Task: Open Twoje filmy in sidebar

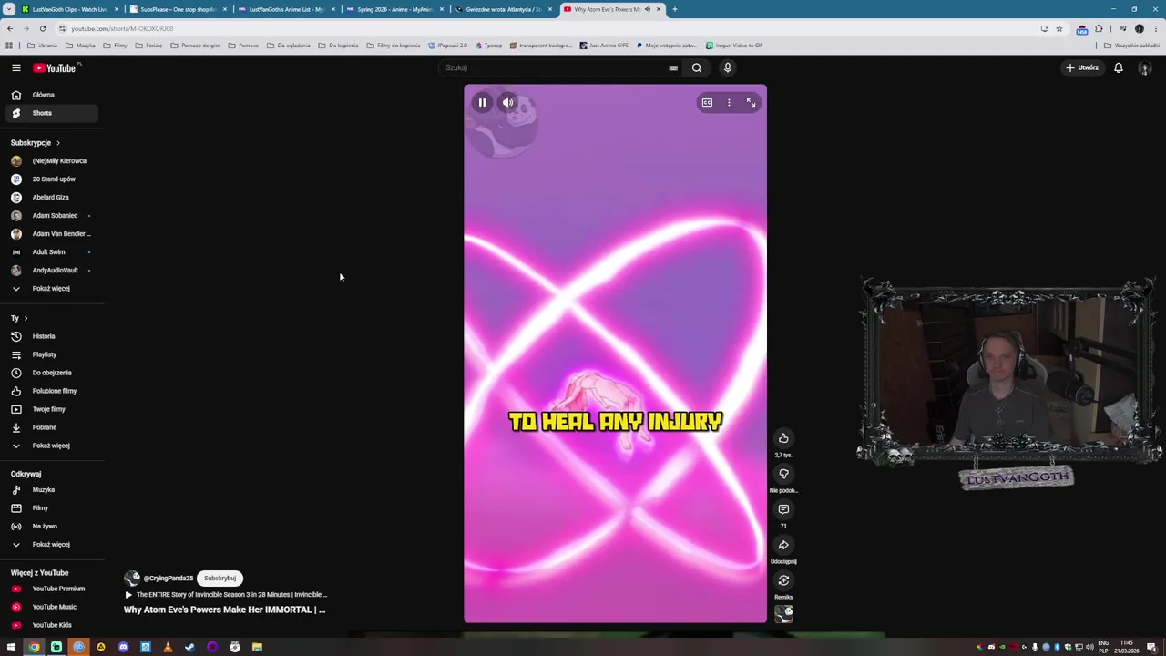Action: point(51,409)
